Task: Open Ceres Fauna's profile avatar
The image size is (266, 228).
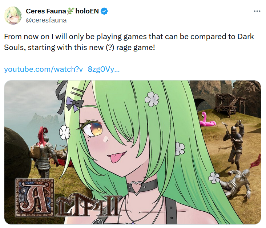Action: click(x=13, y=15)
